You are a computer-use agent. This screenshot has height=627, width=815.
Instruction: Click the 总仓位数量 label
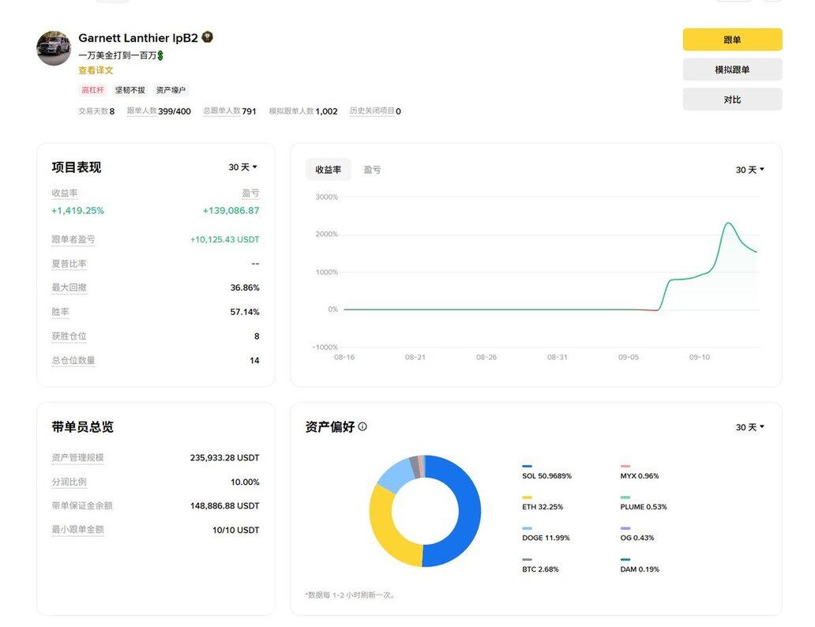(x=73, y=360)
